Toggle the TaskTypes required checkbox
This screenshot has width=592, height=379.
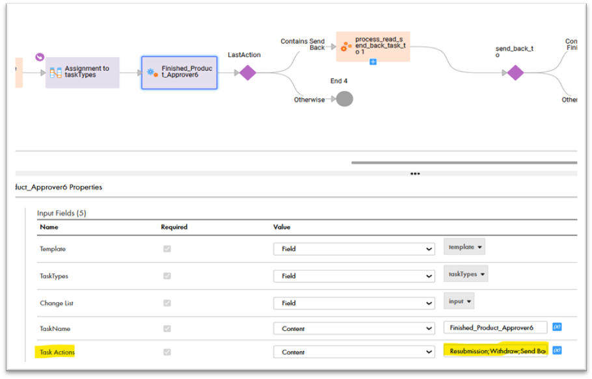tap(167, 276)
